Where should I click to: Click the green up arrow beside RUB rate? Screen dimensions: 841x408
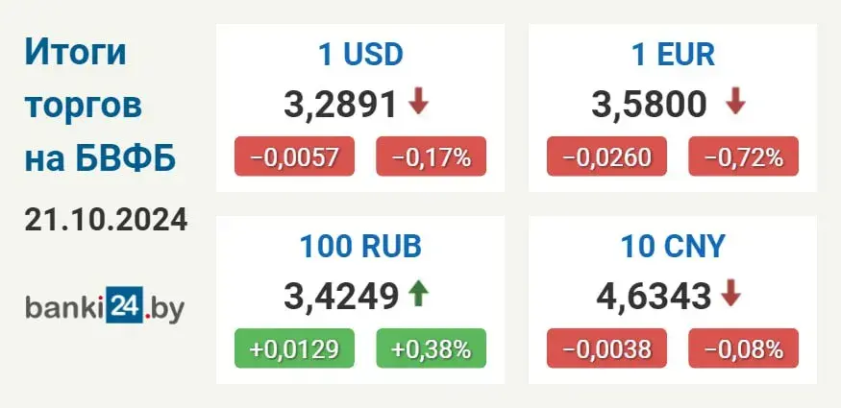point(418,295)
